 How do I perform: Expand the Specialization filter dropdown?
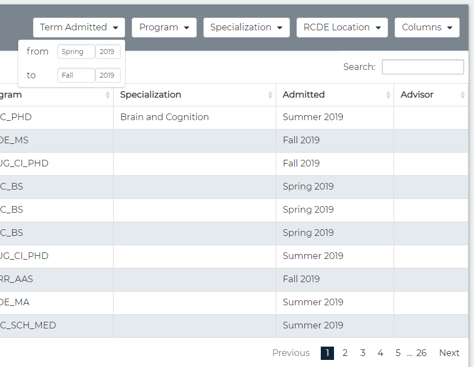click(x=246, y=28)
